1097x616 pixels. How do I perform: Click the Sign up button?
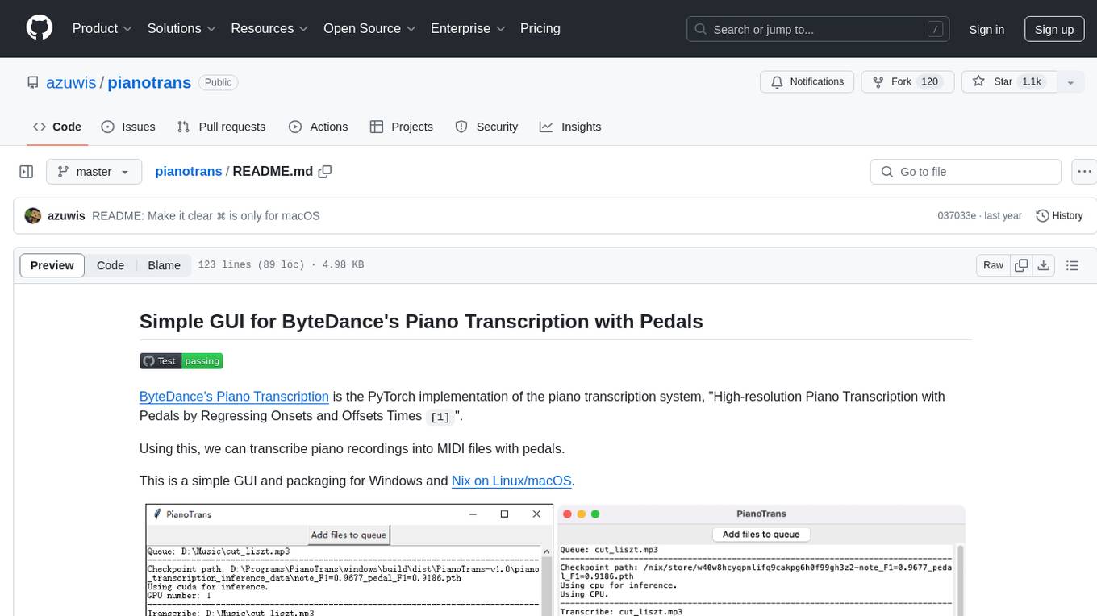[1054, 29]
